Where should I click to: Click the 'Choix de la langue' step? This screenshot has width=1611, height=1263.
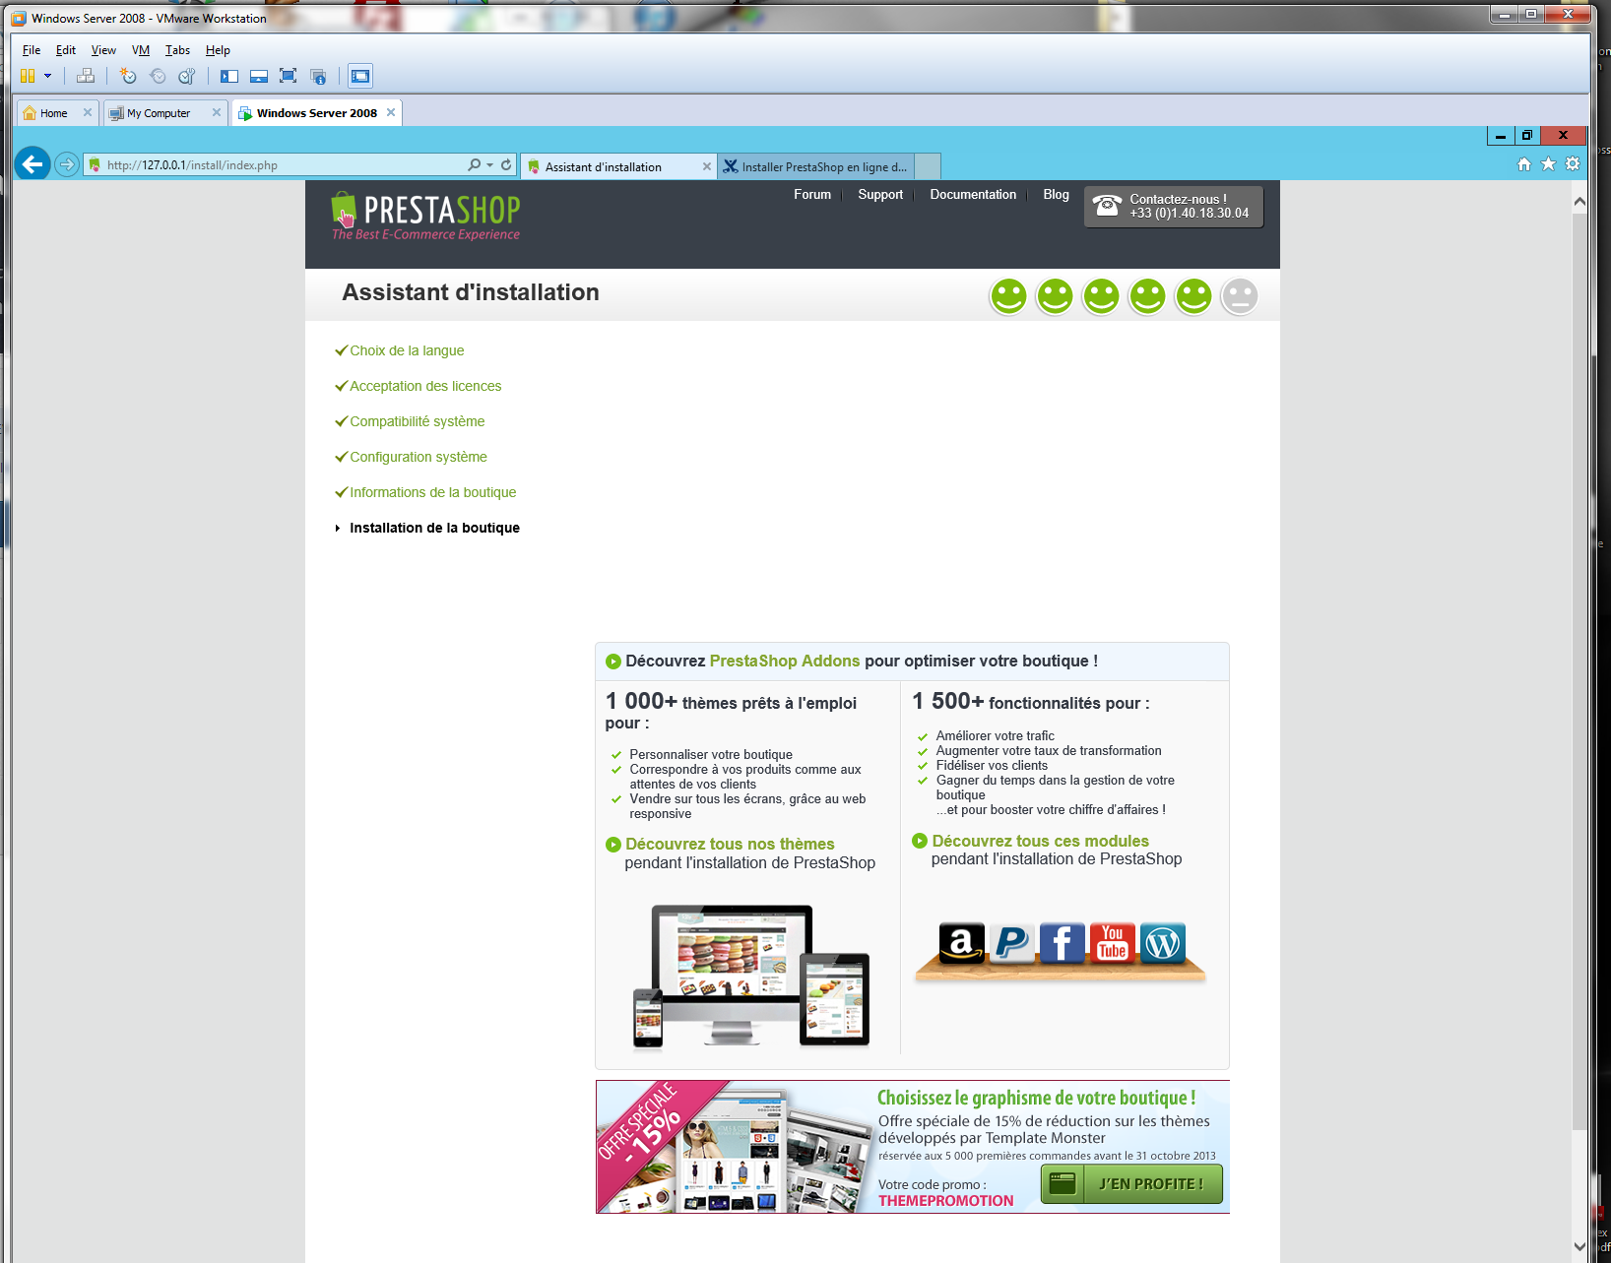coord(407,350)
